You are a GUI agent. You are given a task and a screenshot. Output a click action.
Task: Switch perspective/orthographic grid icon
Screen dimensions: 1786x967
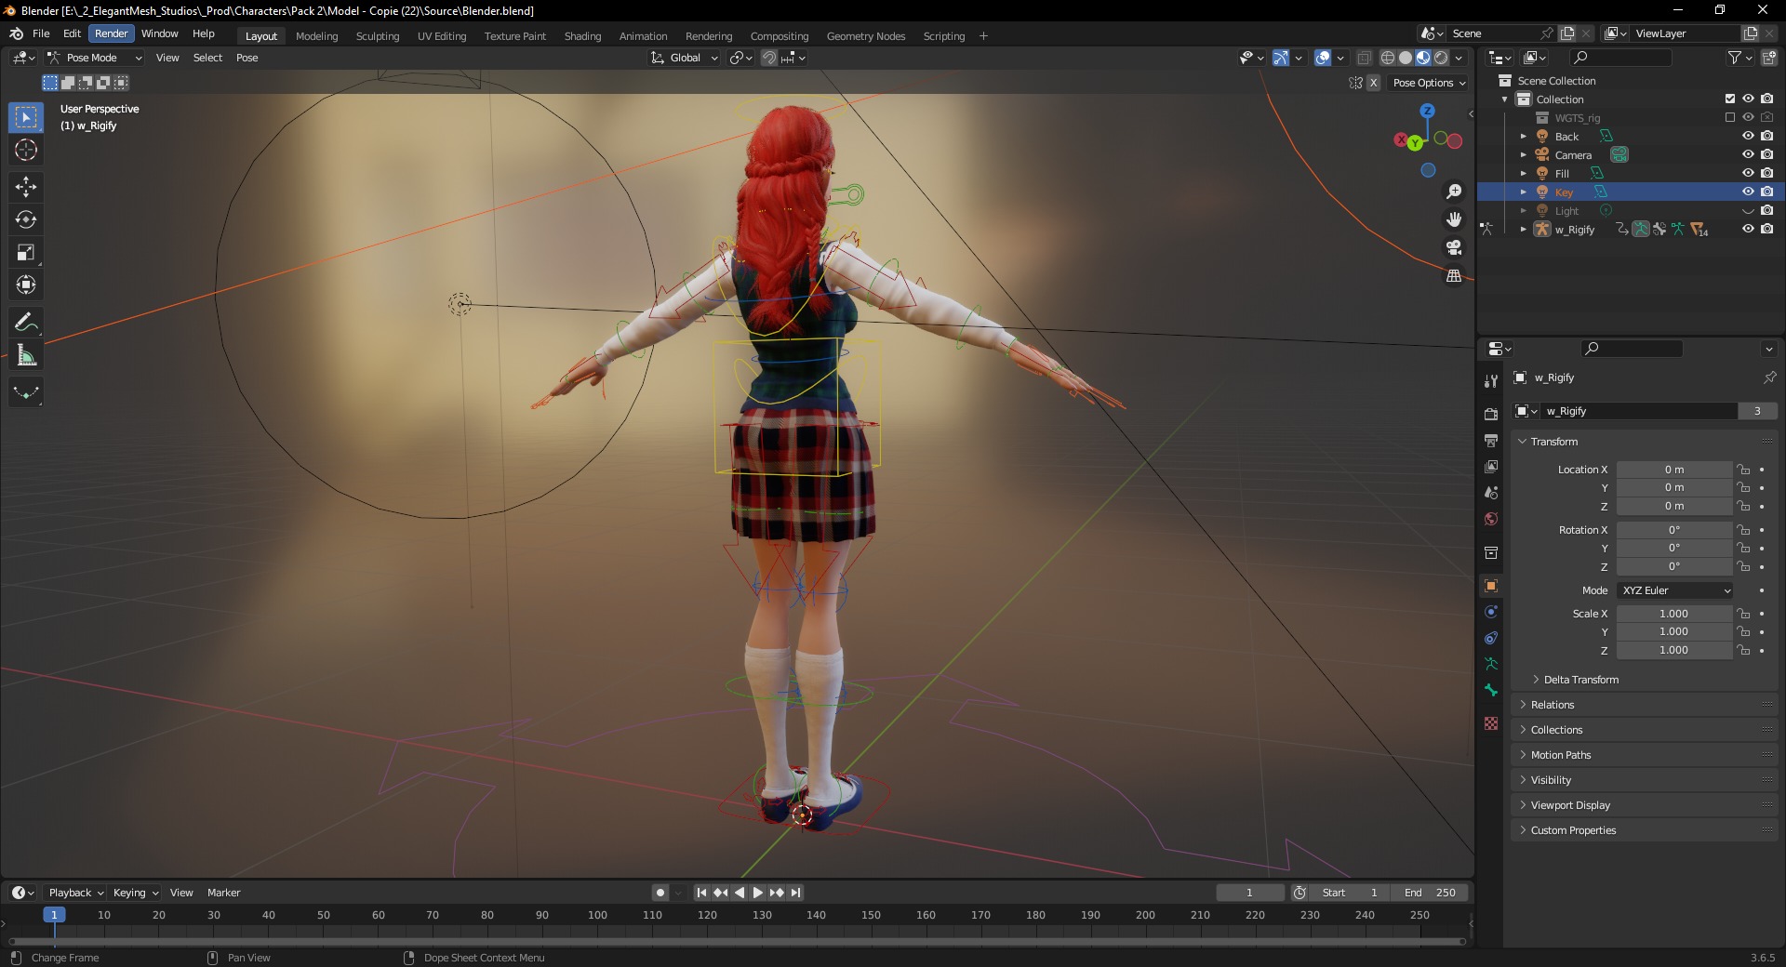pos(1454,276)
